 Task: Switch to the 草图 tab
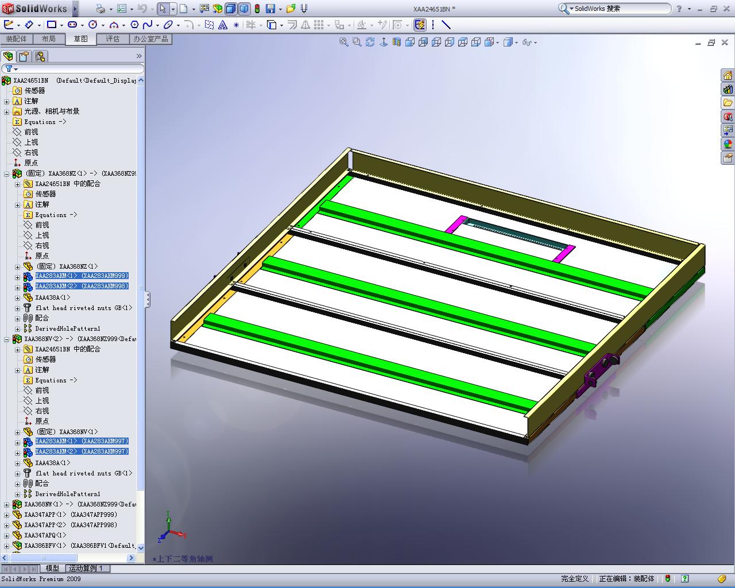(80, 39)
